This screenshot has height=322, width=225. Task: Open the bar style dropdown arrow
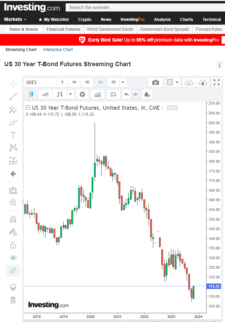tap(70, 95)
